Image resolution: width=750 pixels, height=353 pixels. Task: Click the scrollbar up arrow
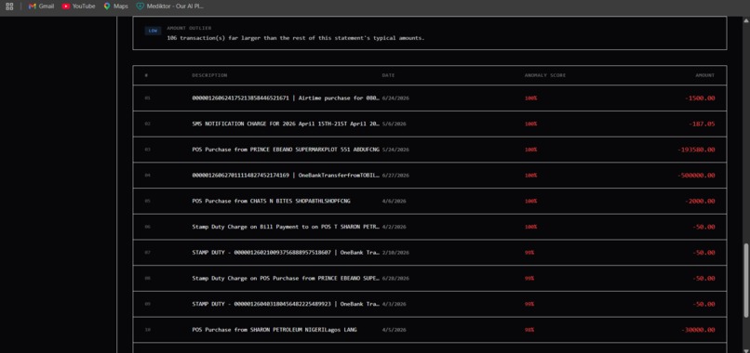click(746, 20)
